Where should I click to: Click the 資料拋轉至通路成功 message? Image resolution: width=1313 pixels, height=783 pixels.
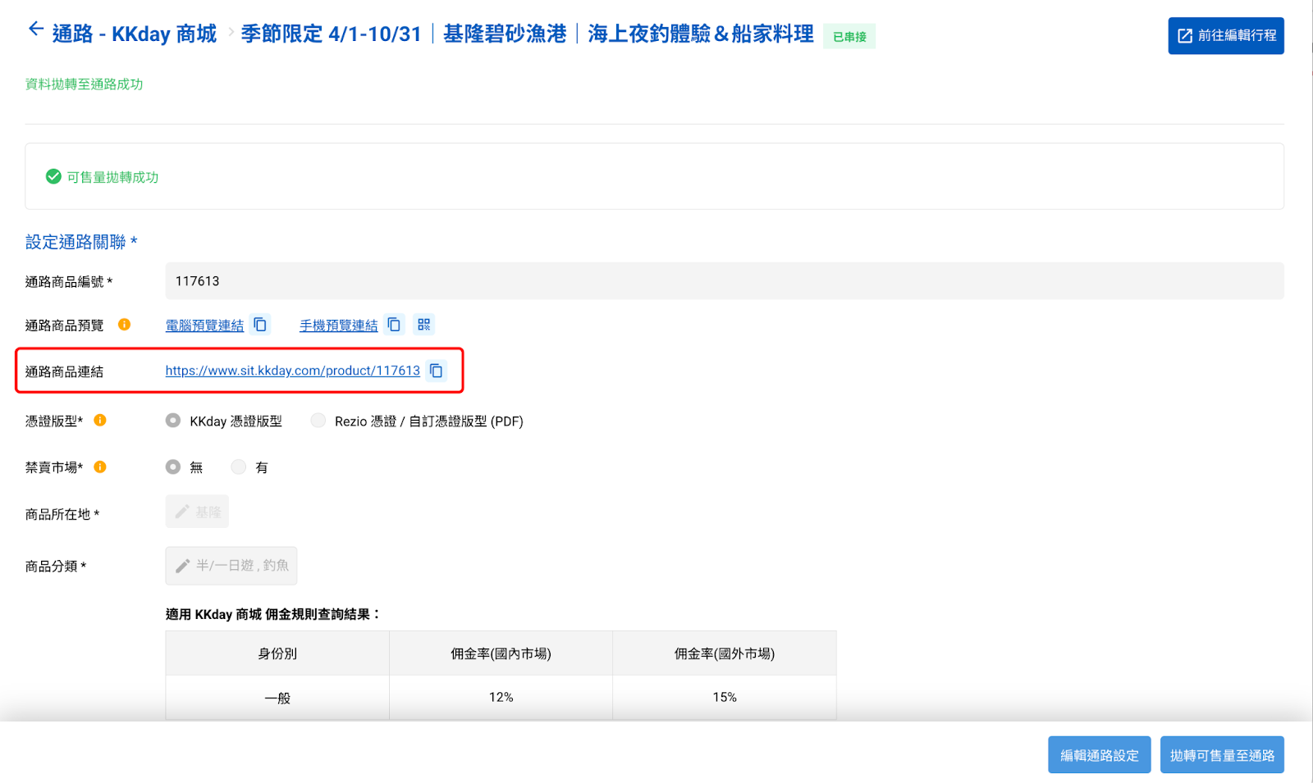[x=85, y=84]
